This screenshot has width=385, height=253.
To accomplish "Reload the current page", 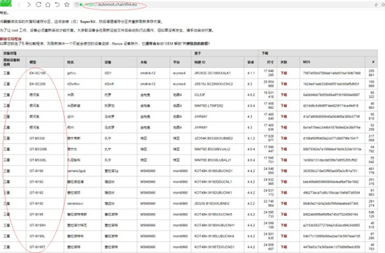I will (x=38, y=4).
